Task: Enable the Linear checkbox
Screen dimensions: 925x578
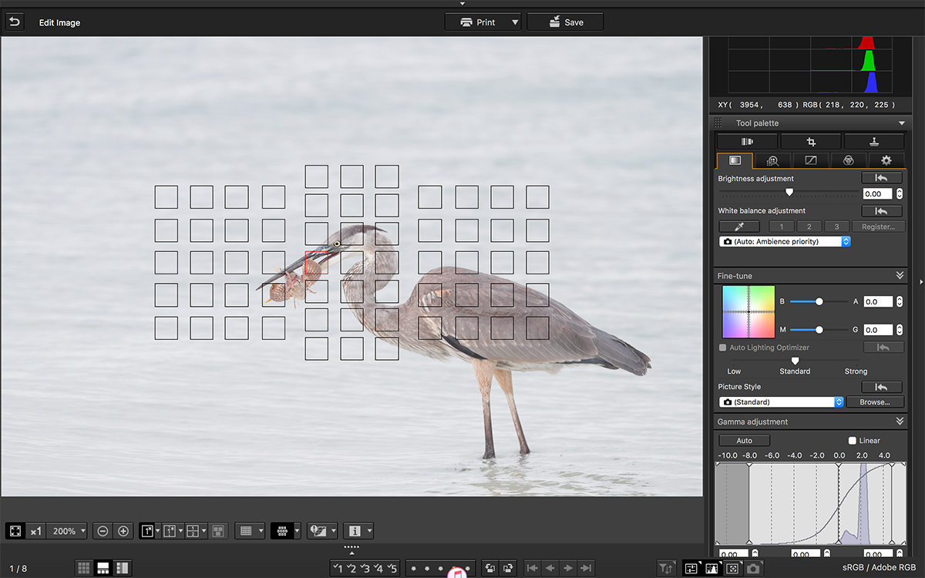Action: [852, 441]
